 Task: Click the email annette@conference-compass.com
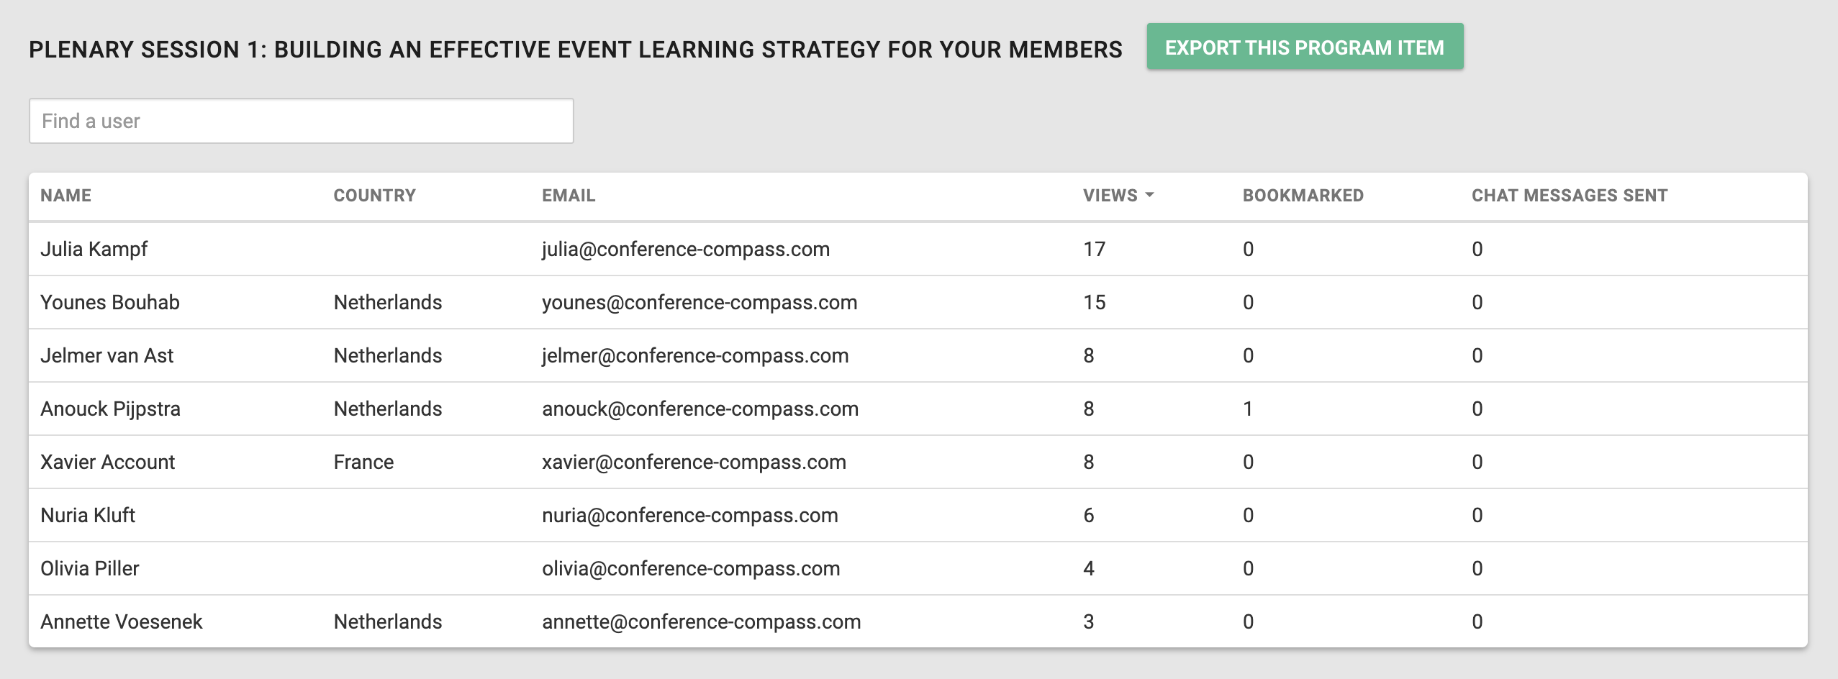click(x=701, y=621)
